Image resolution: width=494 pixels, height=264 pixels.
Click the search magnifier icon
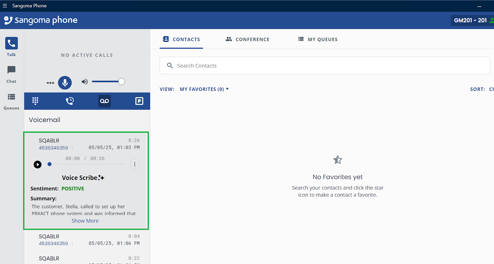click(x=170, y=66)
